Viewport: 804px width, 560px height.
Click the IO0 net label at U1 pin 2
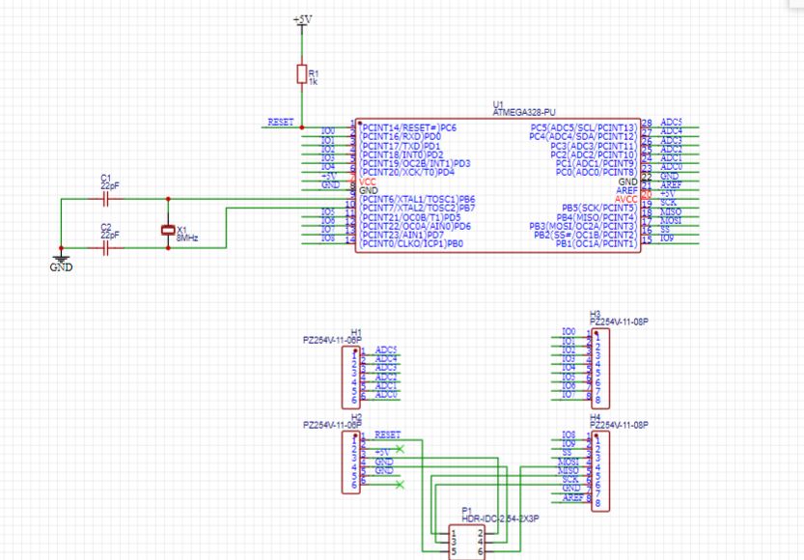pyautogui.click(x=328, y=131)
